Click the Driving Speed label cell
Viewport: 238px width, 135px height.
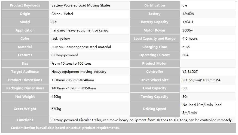tap(155, 109)
